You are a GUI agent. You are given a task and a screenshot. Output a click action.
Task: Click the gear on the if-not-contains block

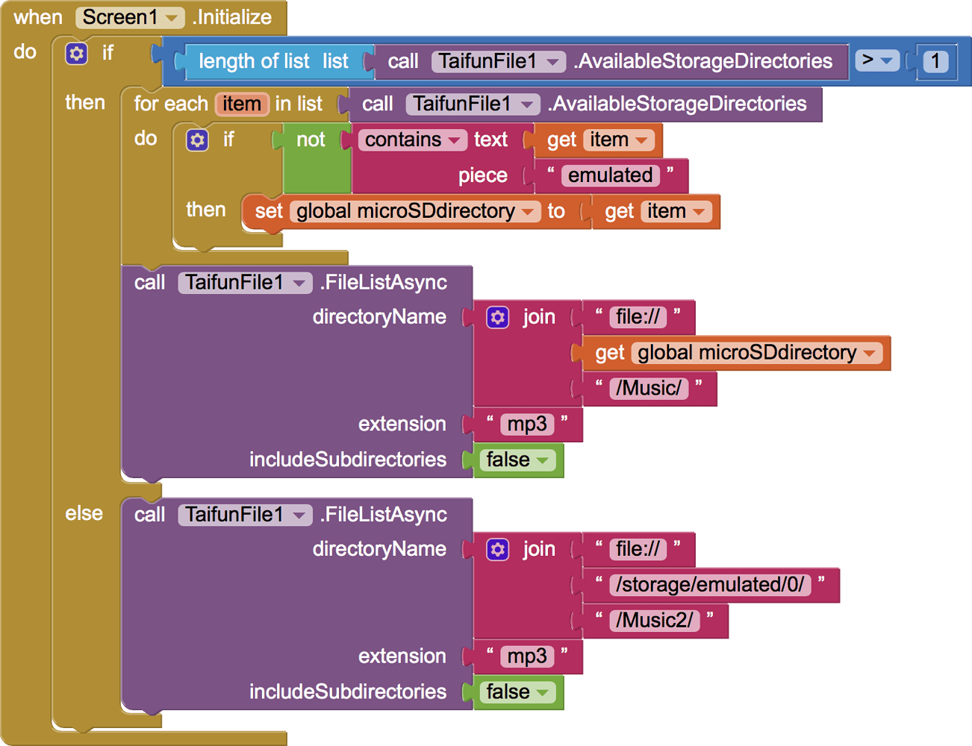pyautogui.click(x=197, y=140)
